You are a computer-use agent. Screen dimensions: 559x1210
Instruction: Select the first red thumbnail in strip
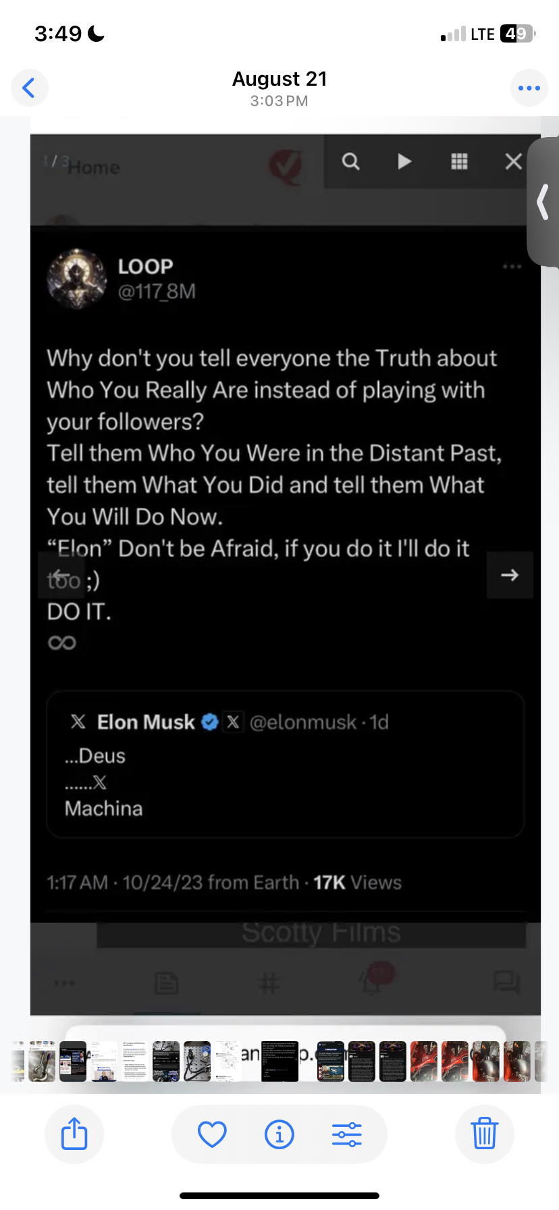(424, 1061)
